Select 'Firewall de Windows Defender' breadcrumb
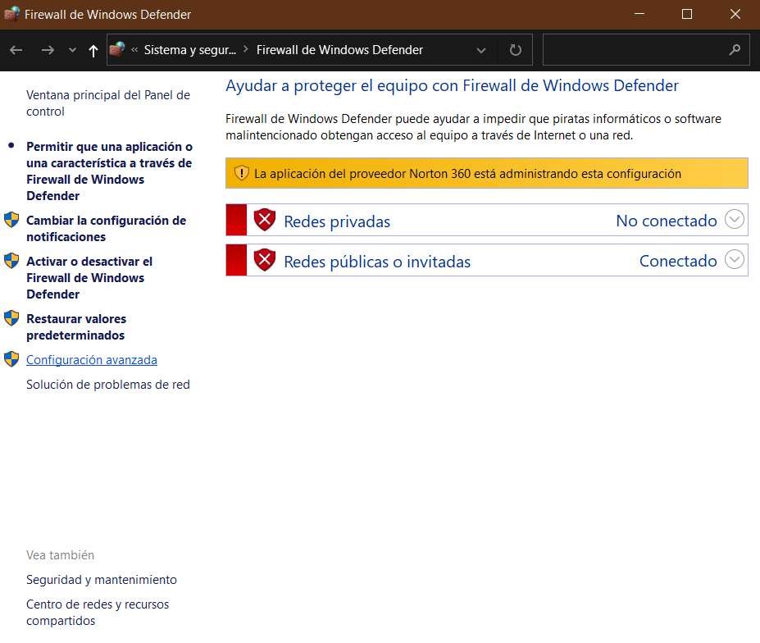Viewport: 760px width, 643px height. (x=339, y=50)
